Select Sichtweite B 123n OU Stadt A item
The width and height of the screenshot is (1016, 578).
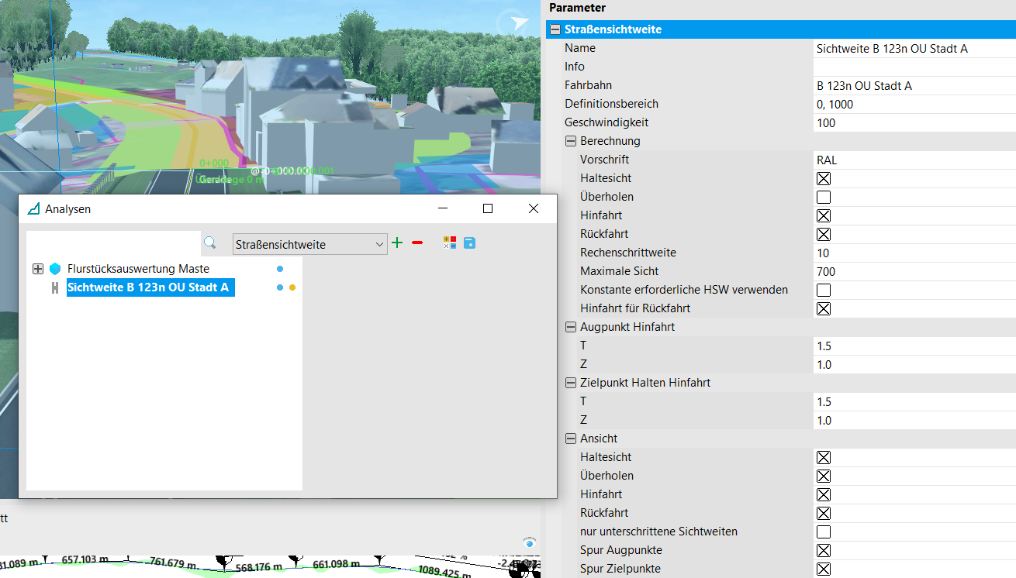coord(148,287)
